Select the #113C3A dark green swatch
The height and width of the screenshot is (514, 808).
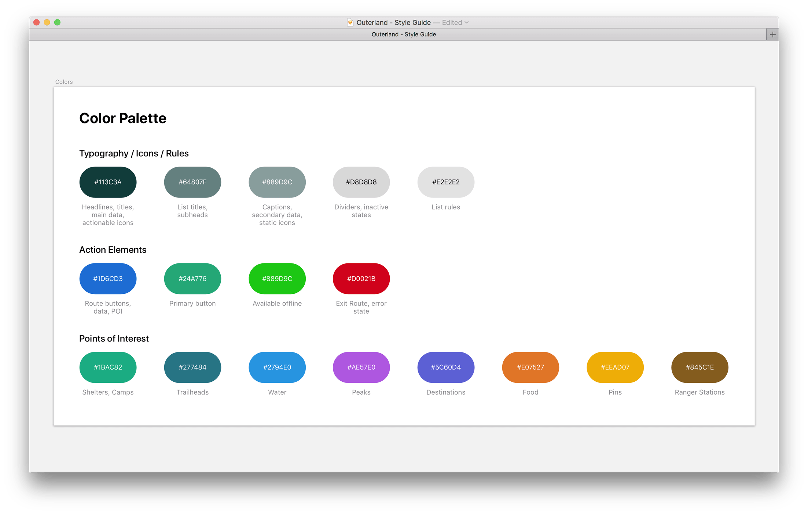tap(108, 182)
